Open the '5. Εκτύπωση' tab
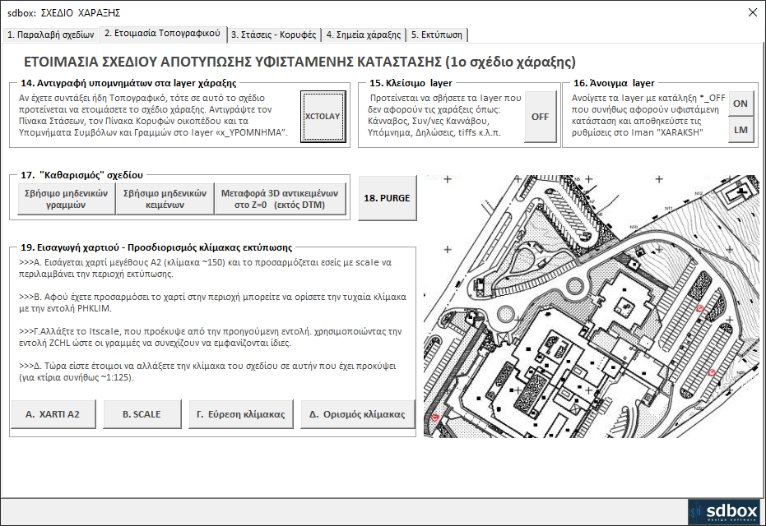 [x=437, y=35]
